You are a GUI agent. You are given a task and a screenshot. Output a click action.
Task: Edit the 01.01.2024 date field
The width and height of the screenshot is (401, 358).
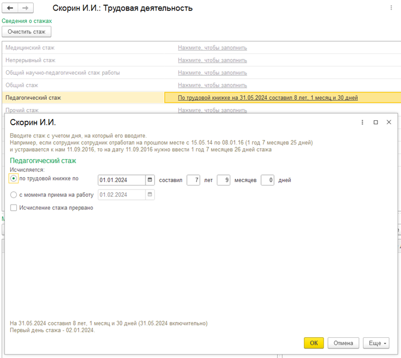tap(122, 180)
